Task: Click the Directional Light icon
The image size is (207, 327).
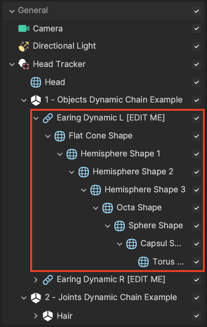Action: tap(24, 46)
